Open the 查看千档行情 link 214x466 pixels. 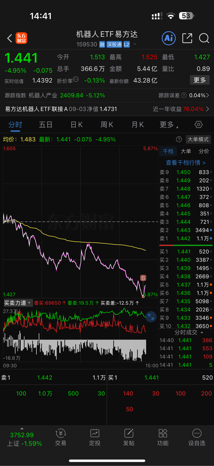(186, 162)
